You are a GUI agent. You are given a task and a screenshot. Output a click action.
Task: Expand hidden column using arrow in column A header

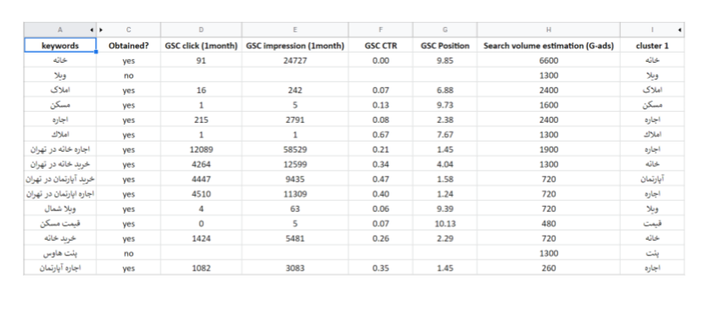pyautogui.click(x=92, y=30)
